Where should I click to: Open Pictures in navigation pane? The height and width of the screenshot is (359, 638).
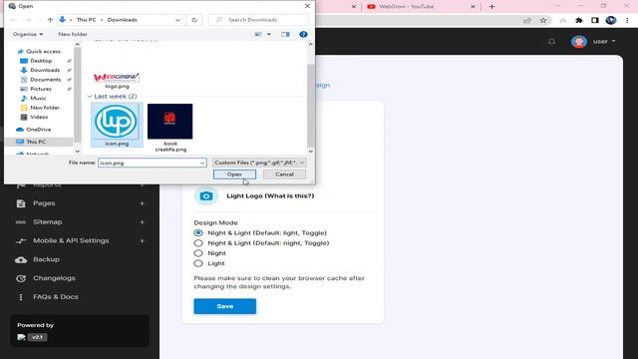click(x=41, y=89)
